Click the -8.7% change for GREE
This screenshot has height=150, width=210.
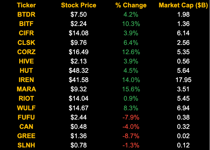(131, 136)
